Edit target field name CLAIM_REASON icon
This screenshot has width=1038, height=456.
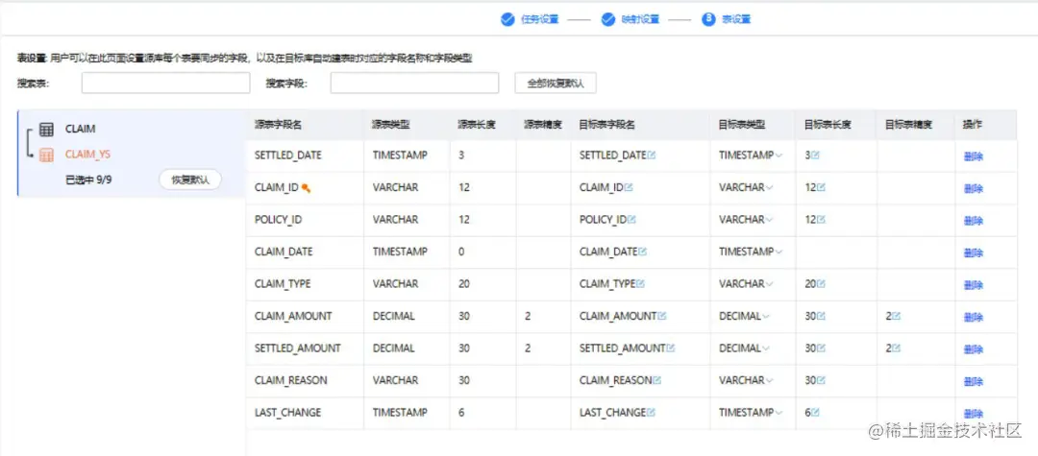click(657, 381)
